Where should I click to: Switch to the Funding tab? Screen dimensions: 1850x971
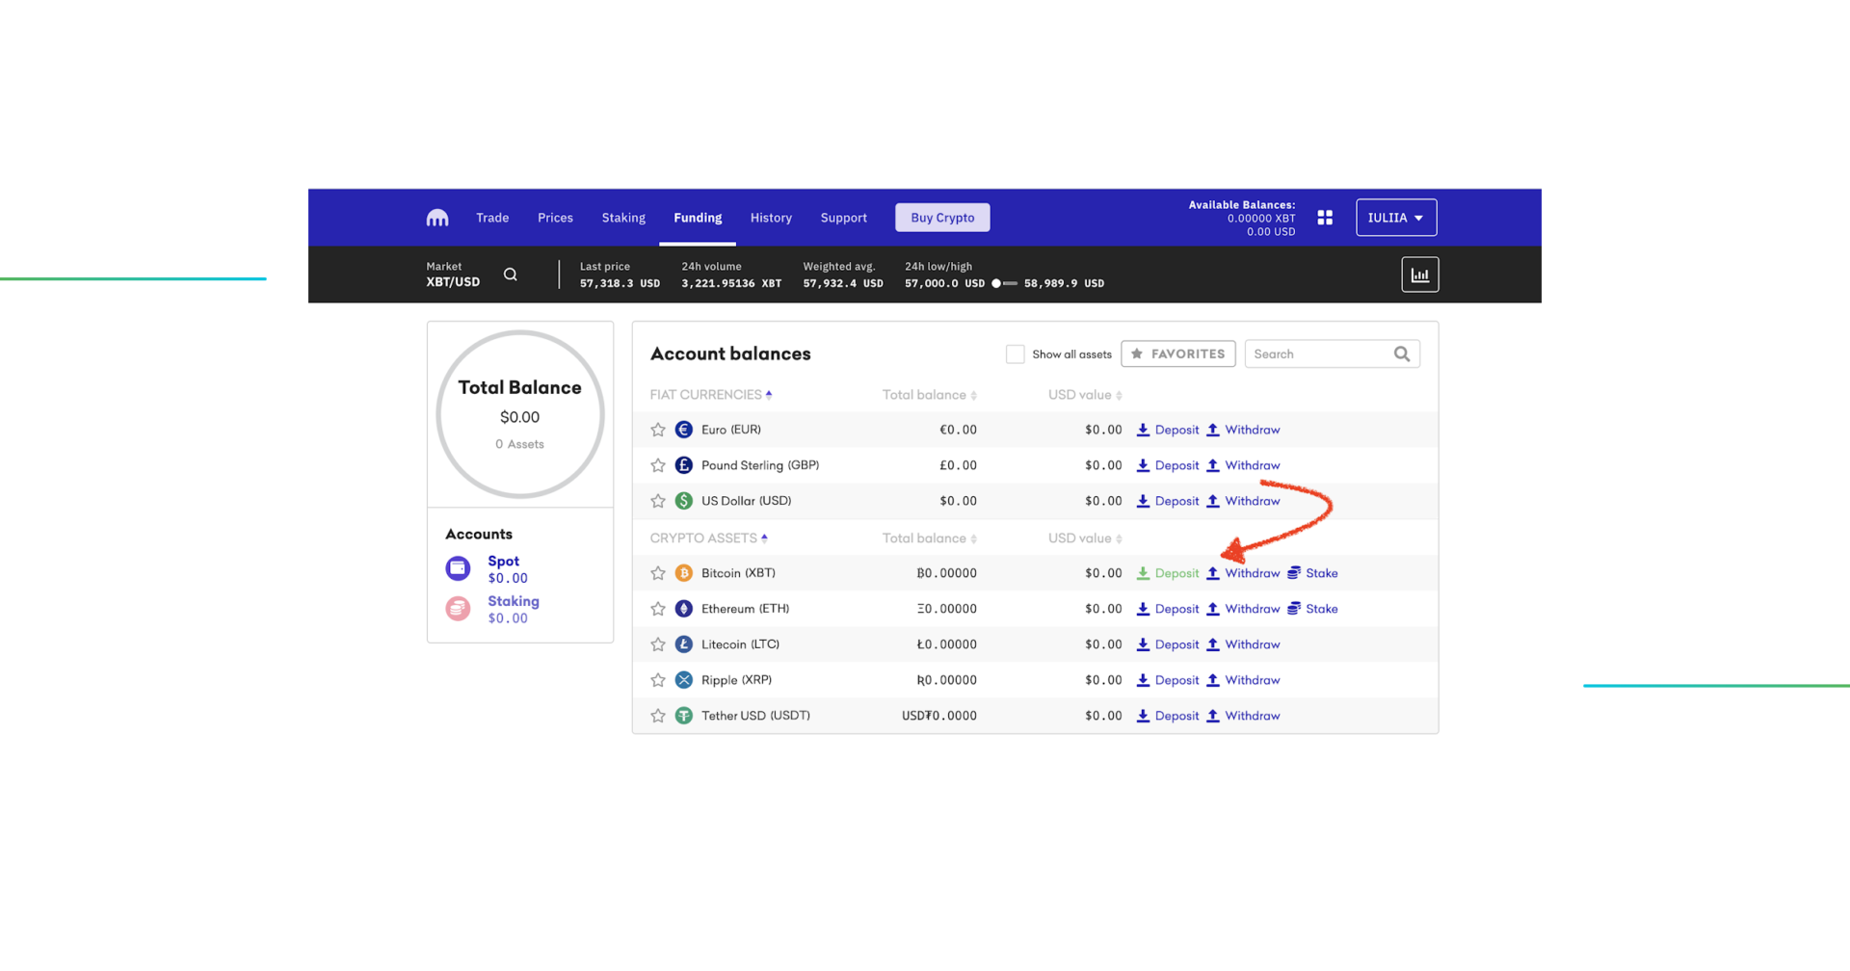point(697,218)
